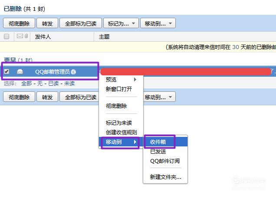The image size is (276, 201).
Task: Choose 创建收信规则 in context menu
Action: tap(121, 132)
